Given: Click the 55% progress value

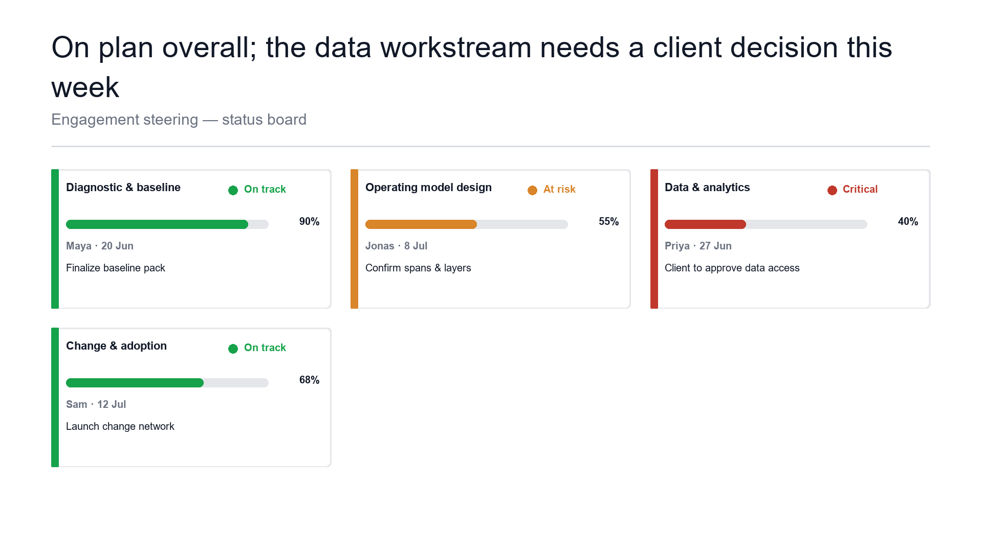Looking at the screenshot, I should pos(608,221).
